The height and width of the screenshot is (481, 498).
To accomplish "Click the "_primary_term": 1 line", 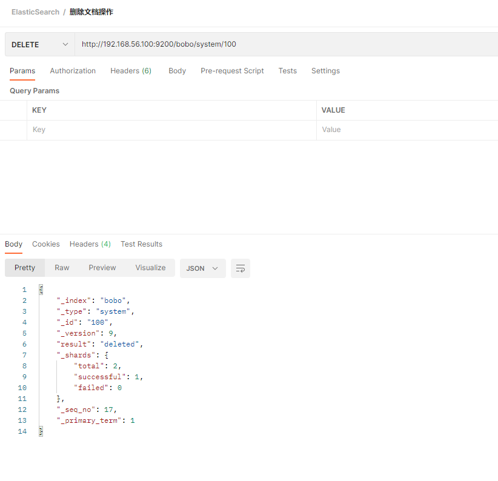I will click(96, 420).
